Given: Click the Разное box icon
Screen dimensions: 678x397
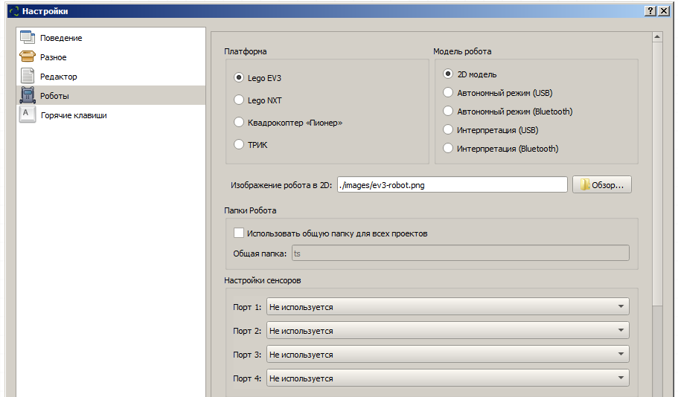Looking at the screenshot, I should [28, 57].
